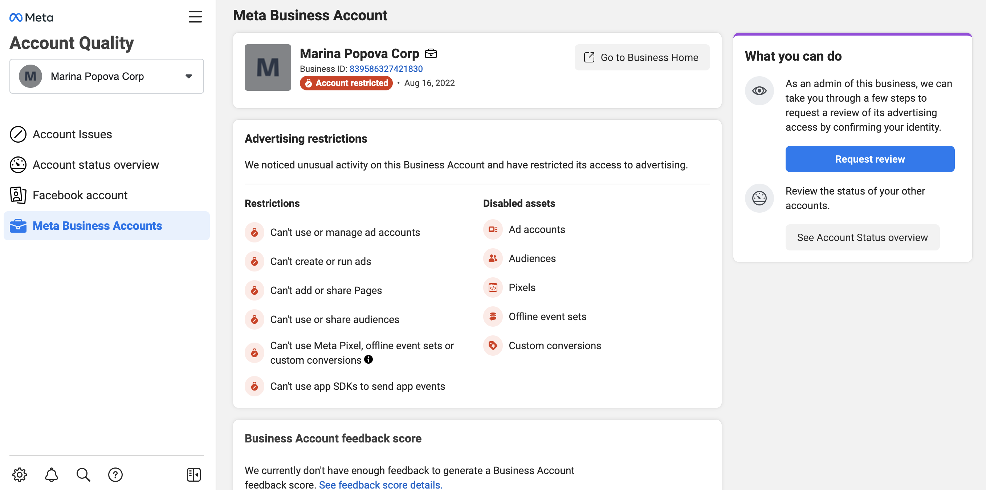Click the Meta Business Accounts briefcase icon
Screen dimensions: 986x490
click(18, 226)
